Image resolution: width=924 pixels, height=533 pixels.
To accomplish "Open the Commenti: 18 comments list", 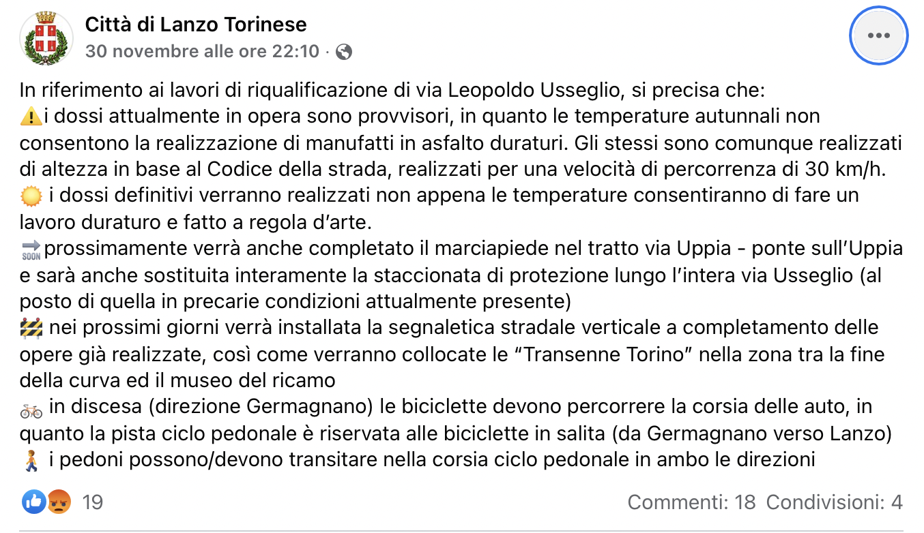I will pyautogui.click(x=691, y=502).
